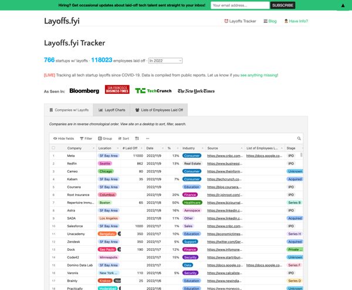The height and width of the screenshot is (290, 352).
Task: Click the Aerospace industry tag for Astra
Action: tap(192, 211)
